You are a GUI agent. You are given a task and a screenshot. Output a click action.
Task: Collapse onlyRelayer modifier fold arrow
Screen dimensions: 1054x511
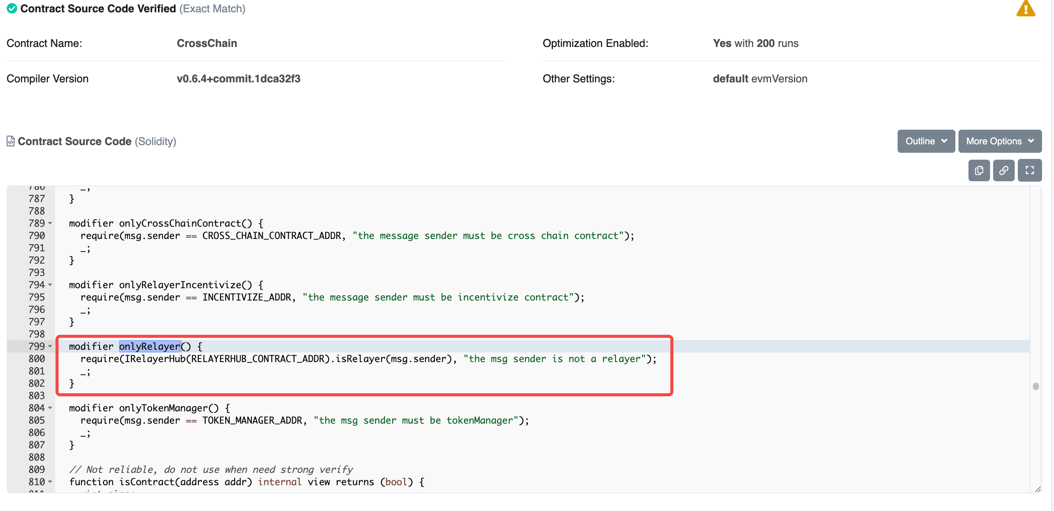pos(50,346)
